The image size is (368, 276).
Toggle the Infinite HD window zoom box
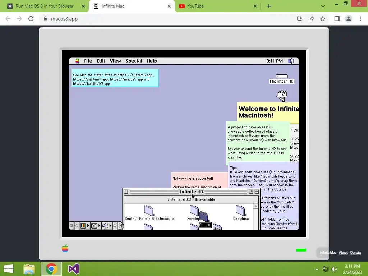coord(250,192)
